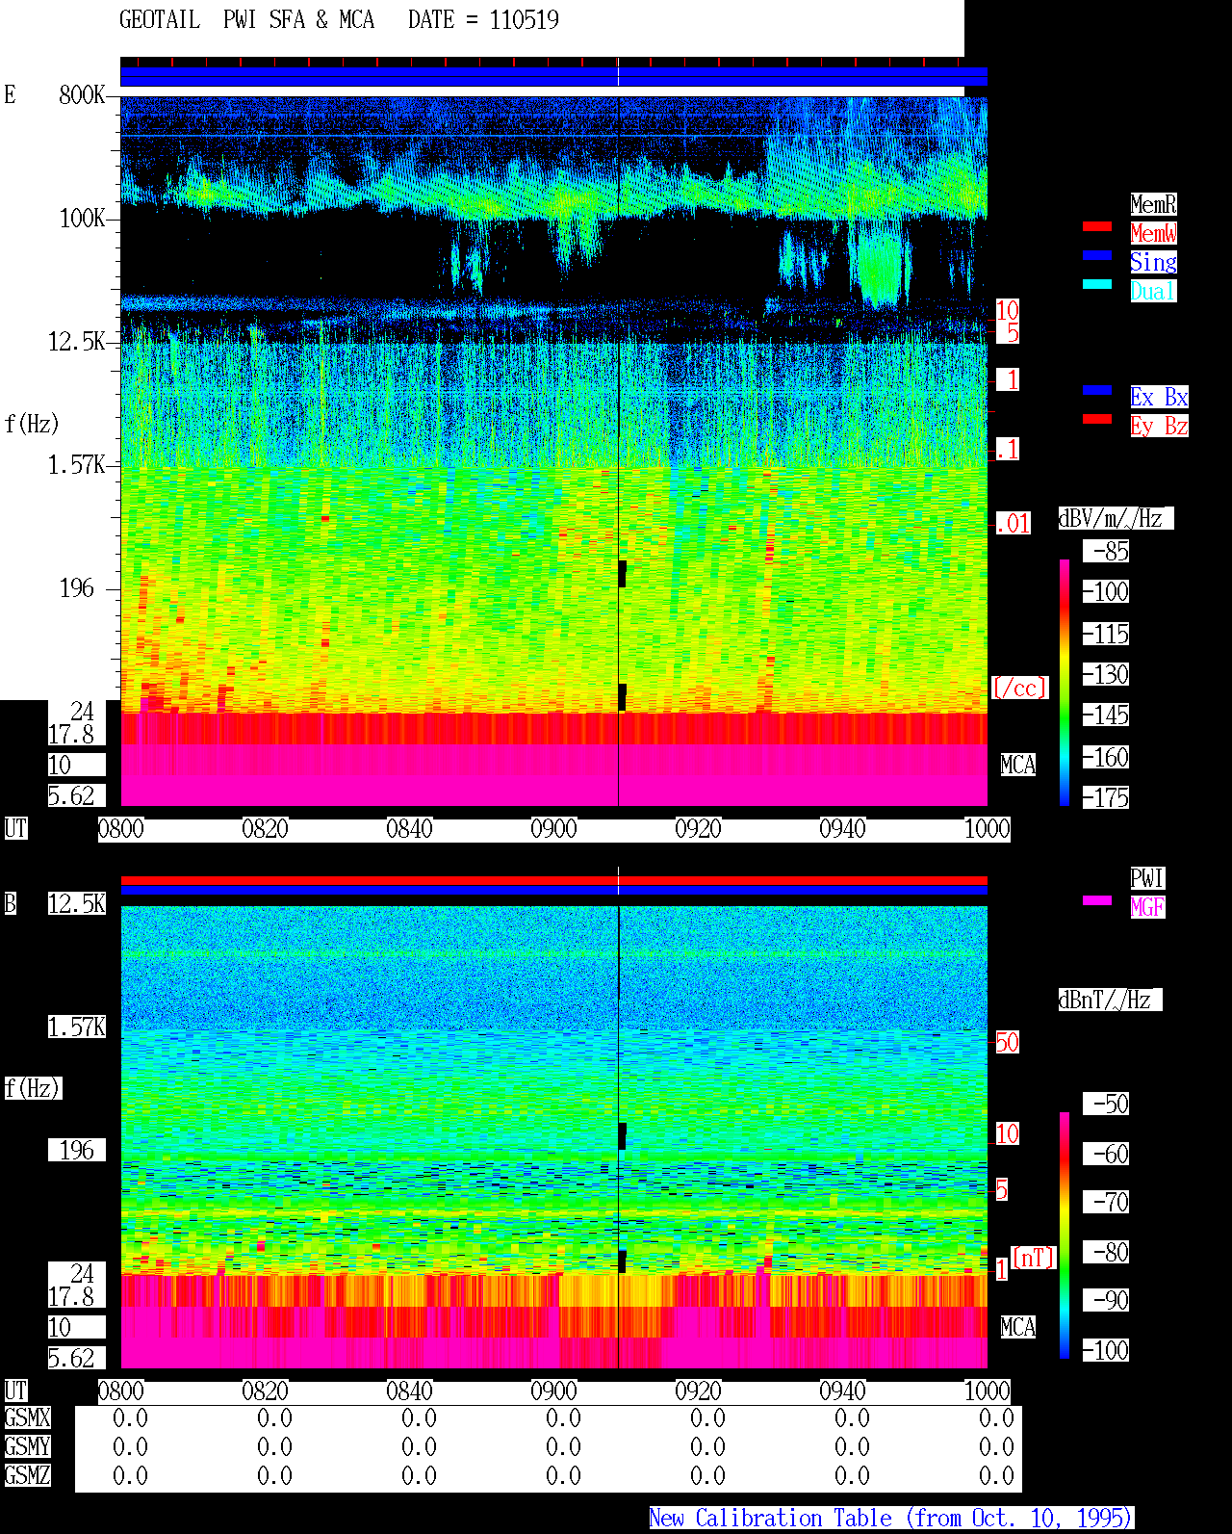Screen dimensions: 1232x1534
Task: Click the red [nT] unit label
Action: pyautogui.click(x=1034, y=1258)
